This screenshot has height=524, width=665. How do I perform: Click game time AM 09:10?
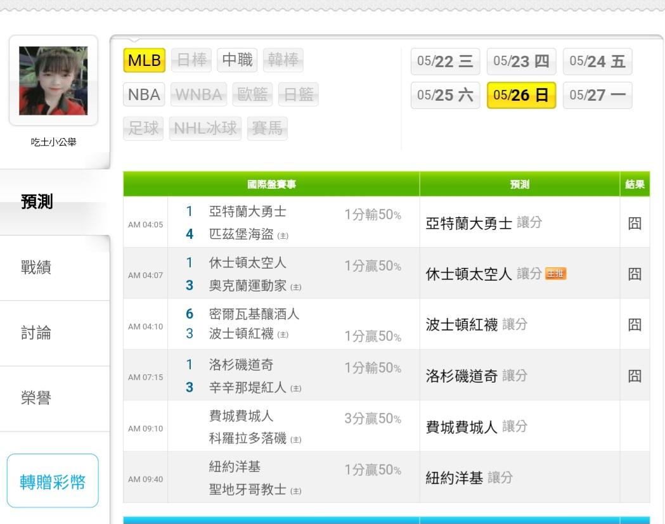pos(145,428)
